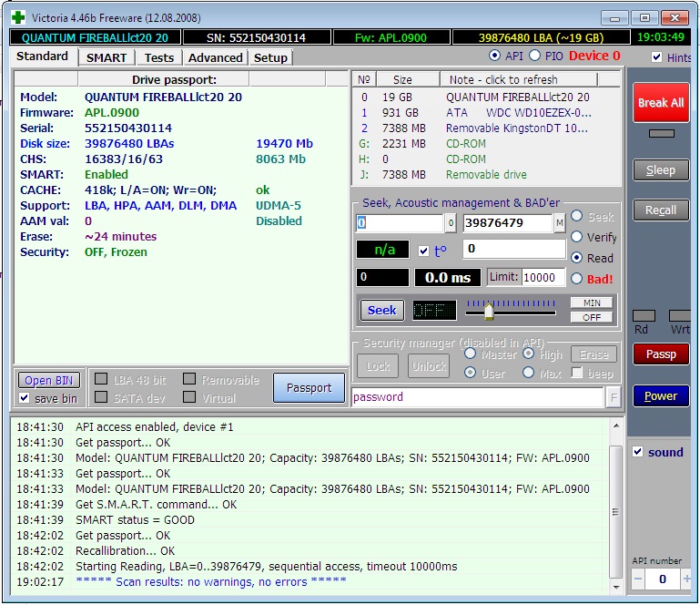Select drive 0 QUANTUM FIREBALLlct20 row
700x605 pixels.
pos(487,97)
